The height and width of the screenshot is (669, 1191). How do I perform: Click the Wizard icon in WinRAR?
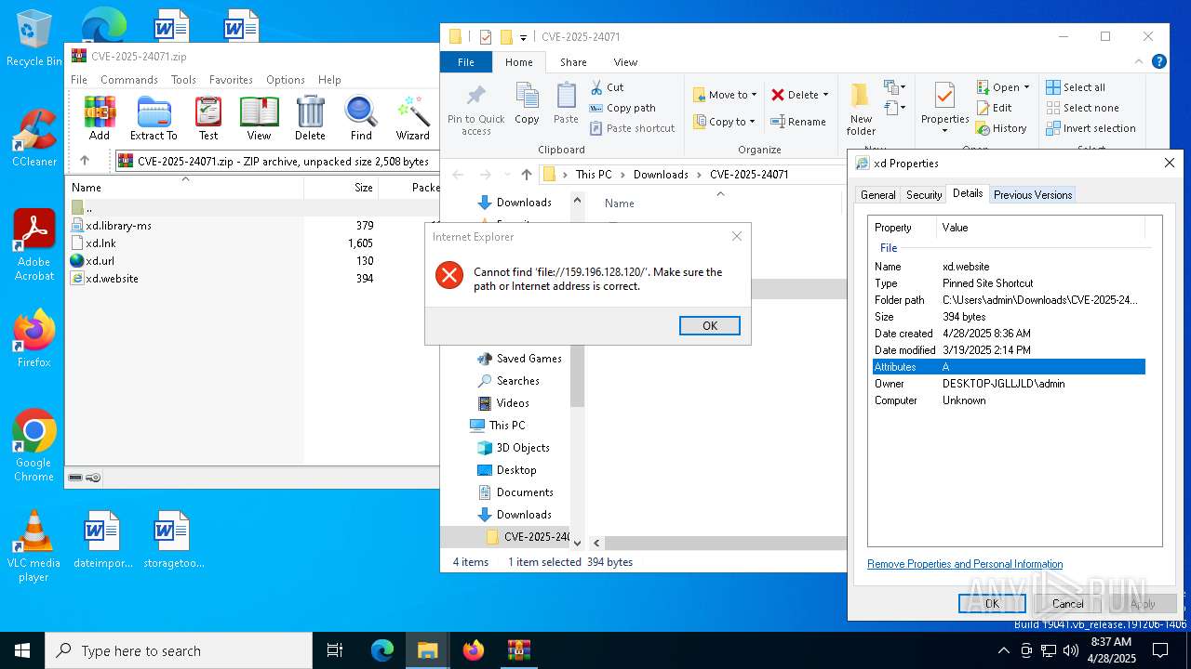(412, 118)
